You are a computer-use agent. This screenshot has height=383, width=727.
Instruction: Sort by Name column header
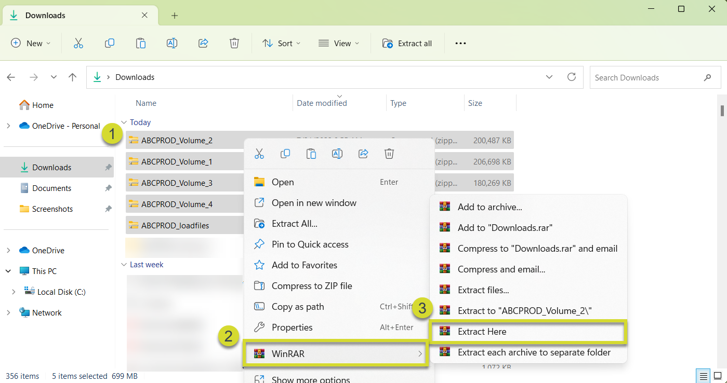click(x=146, y=103)
